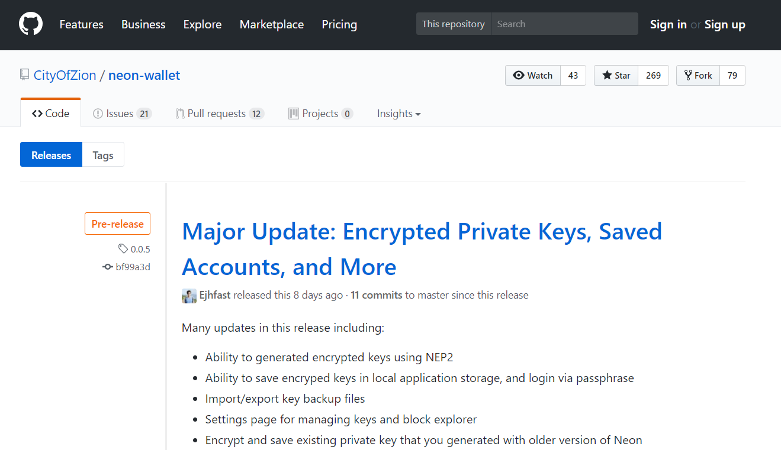Open the Pull requests tab
781x450 pixels.
219,114
